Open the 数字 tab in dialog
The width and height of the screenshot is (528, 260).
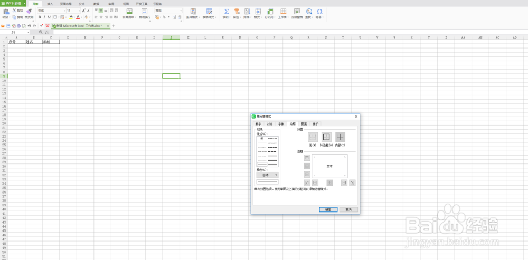pos(258,124)
